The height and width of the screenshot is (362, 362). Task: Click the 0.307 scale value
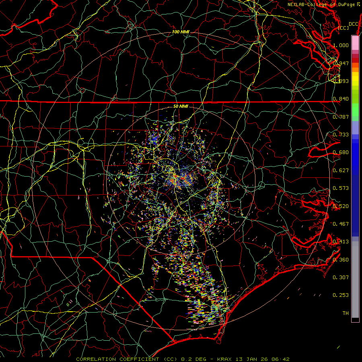click(341, 278)
